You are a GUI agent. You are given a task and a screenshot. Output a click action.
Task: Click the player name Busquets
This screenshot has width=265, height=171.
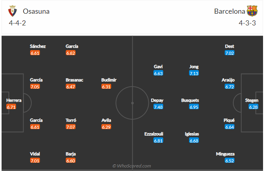click(x=190, y=100)
